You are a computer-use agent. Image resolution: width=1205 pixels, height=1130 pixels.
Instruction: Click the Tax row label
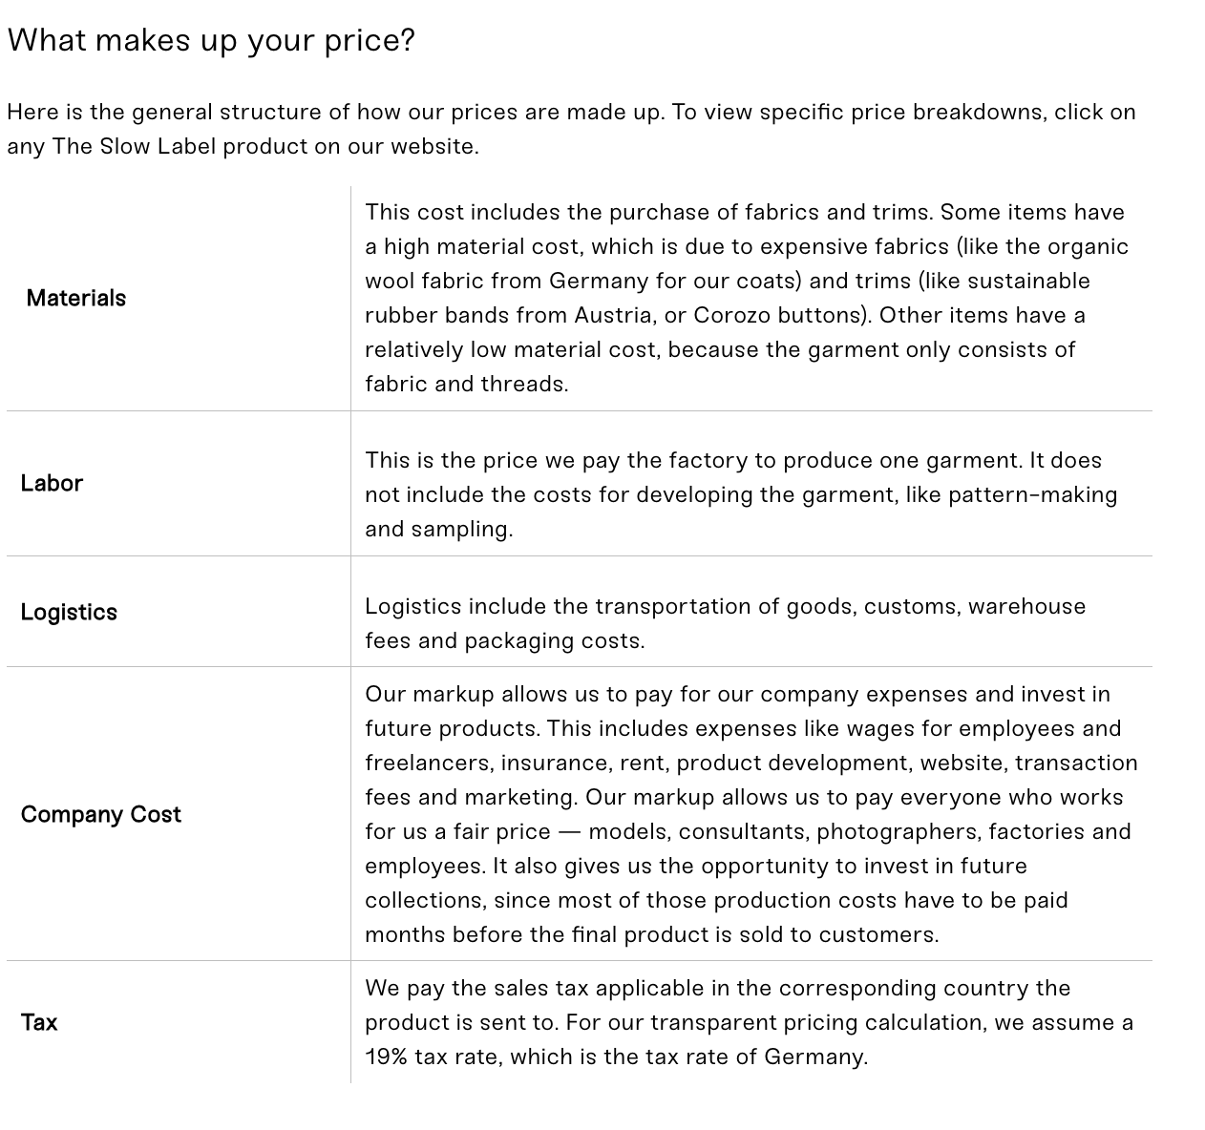coord(39,1022)
